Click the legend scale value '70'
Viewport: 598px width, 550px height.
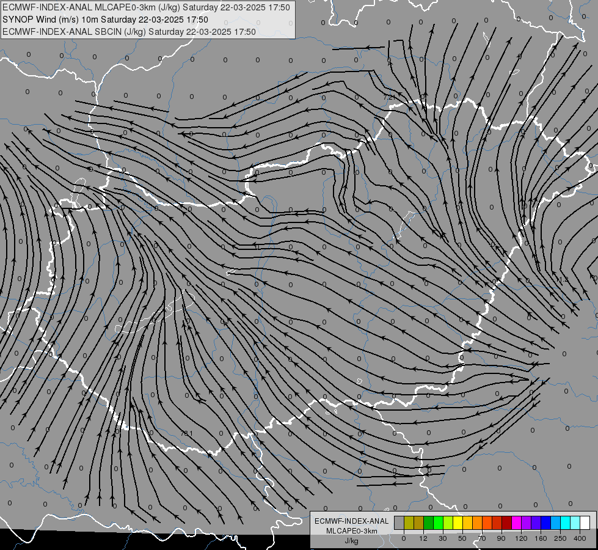click(x=482, y=538)
